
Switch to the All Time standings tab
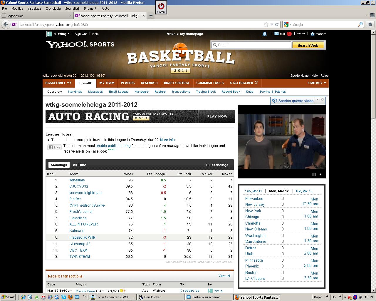point(80,165)
